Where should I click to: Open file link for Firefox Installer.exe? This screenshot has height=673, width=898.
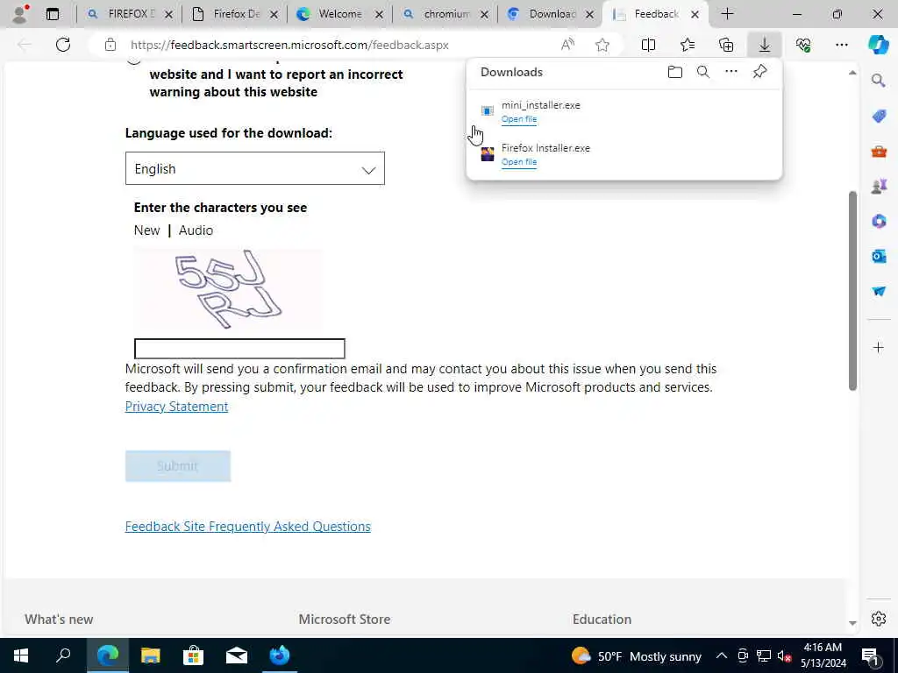(x=519, y=162)
